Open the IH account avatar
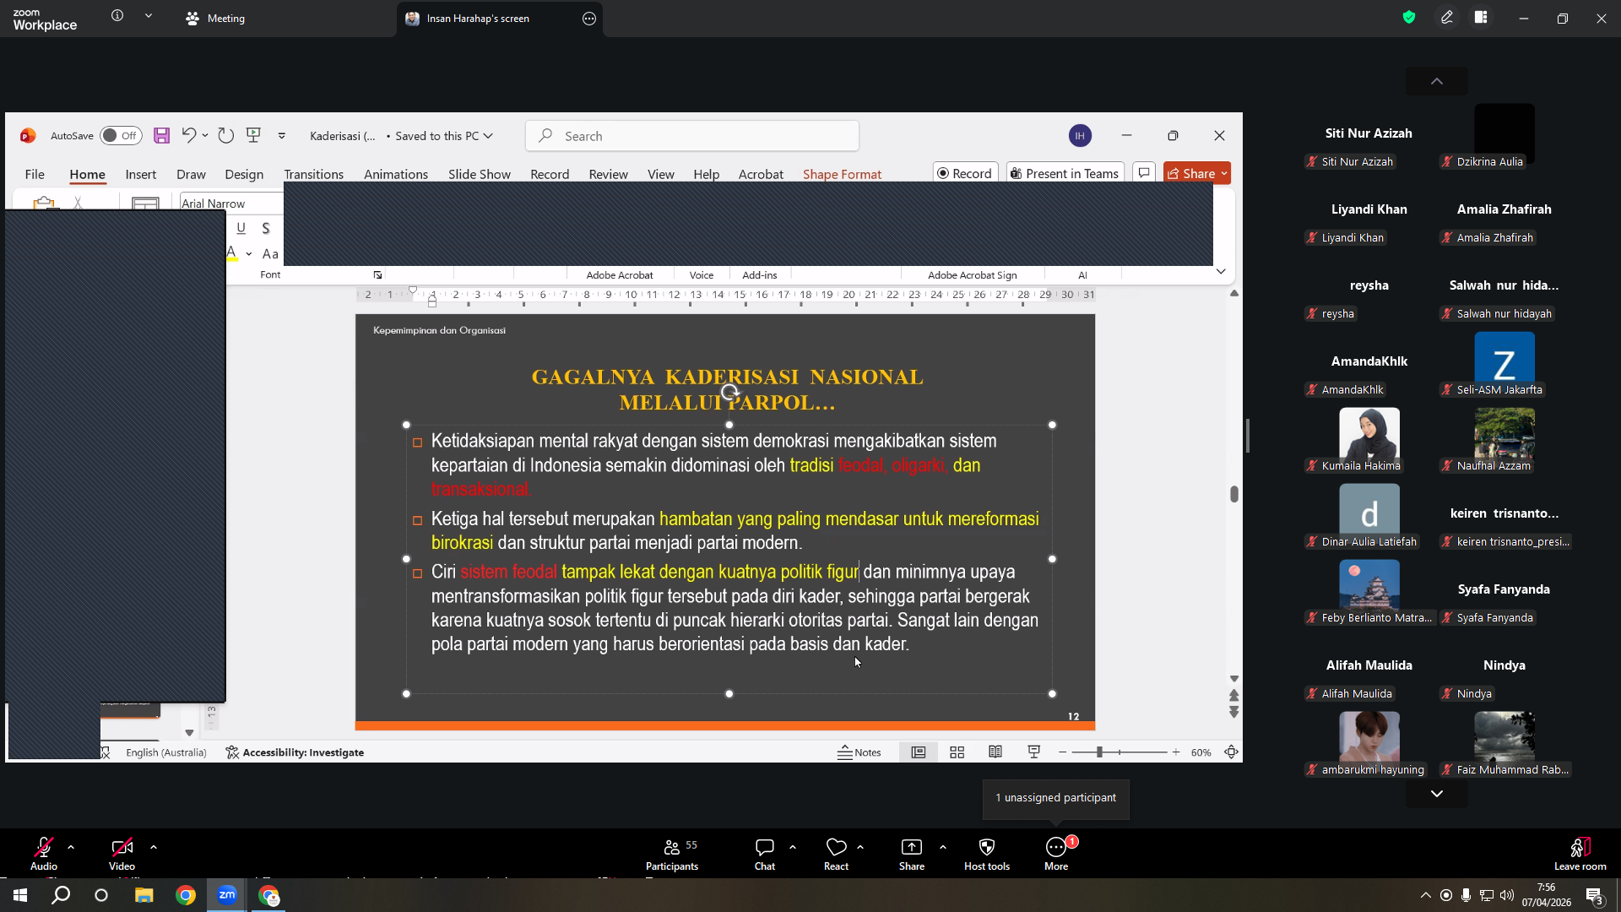This screenshot has height=912, width=1621. click(1080, 136)
